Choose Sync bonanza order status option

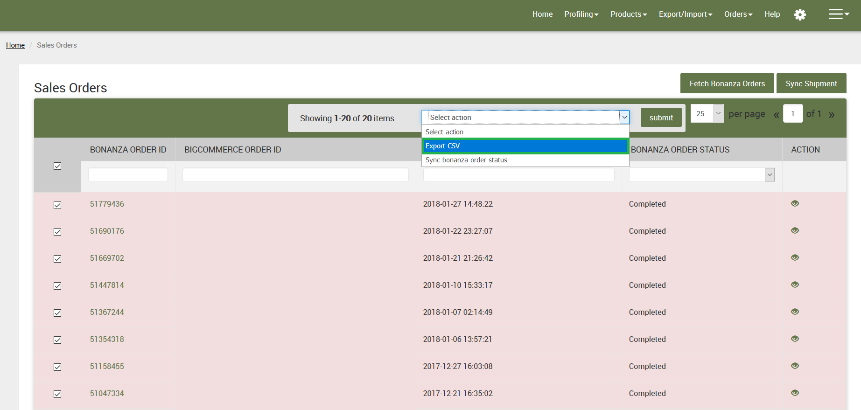[525, 160]
